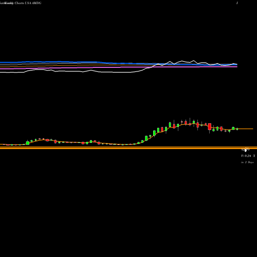Viewport: 257px width, 257px height.
Task: Click the orange price level line right of last candle
Action: point(245,128)
